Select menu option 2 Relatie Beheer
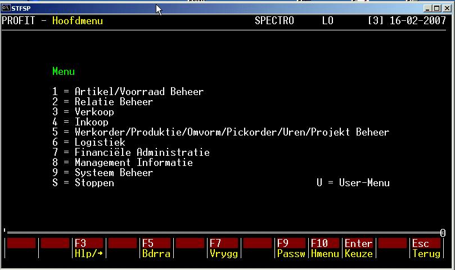 click(102, 102)
